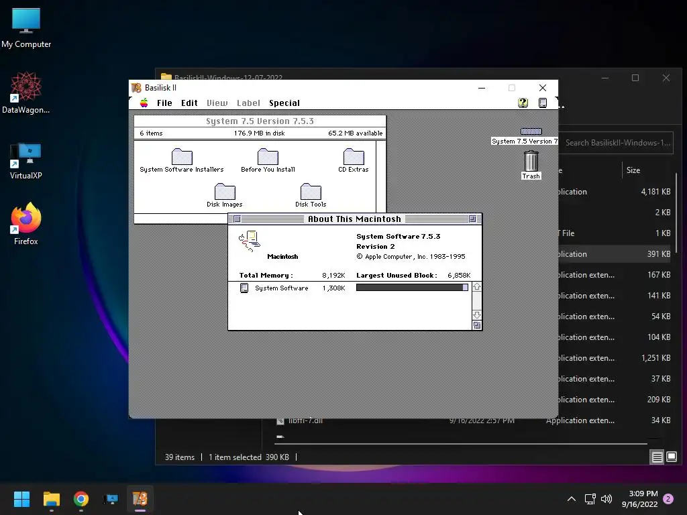Image resolution: width=687 pixels, height=515 pixels.
Task: Open the Apple menu in Basilisk II
Action: (144, 103)
